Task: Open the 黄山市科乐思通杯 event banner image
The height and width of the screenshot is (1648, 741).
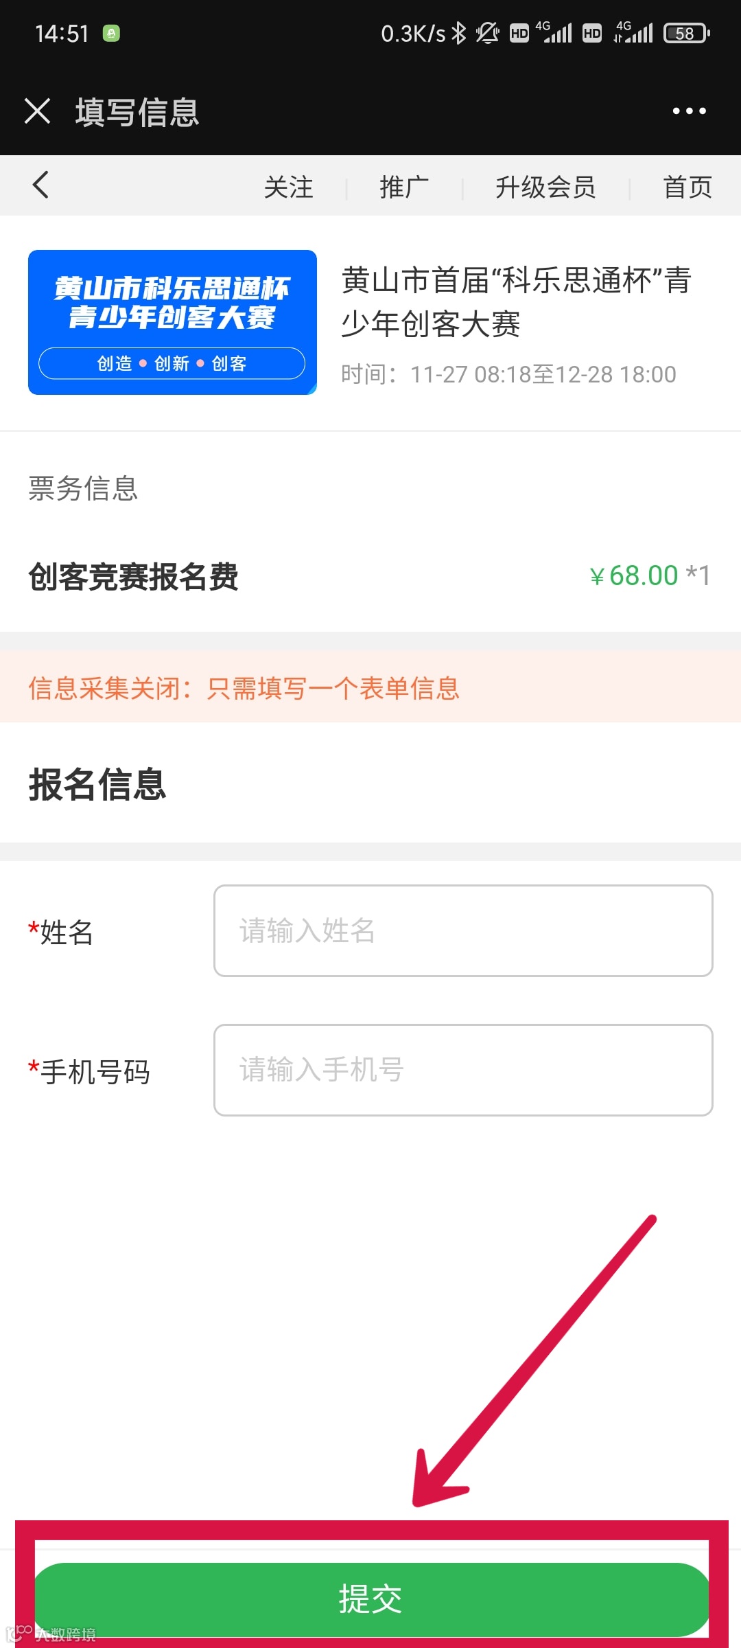Action: click(172, 322)
